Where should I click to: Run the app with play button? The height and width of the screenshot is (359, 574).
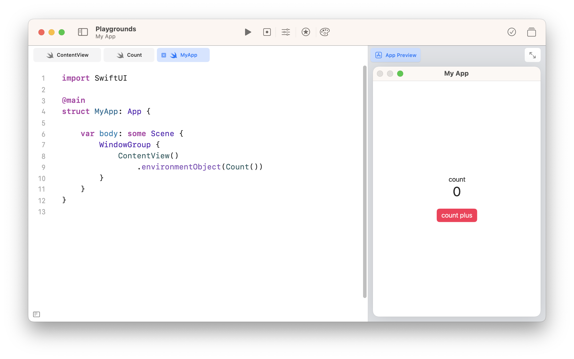pyautogui.click(x=248, y=32)
